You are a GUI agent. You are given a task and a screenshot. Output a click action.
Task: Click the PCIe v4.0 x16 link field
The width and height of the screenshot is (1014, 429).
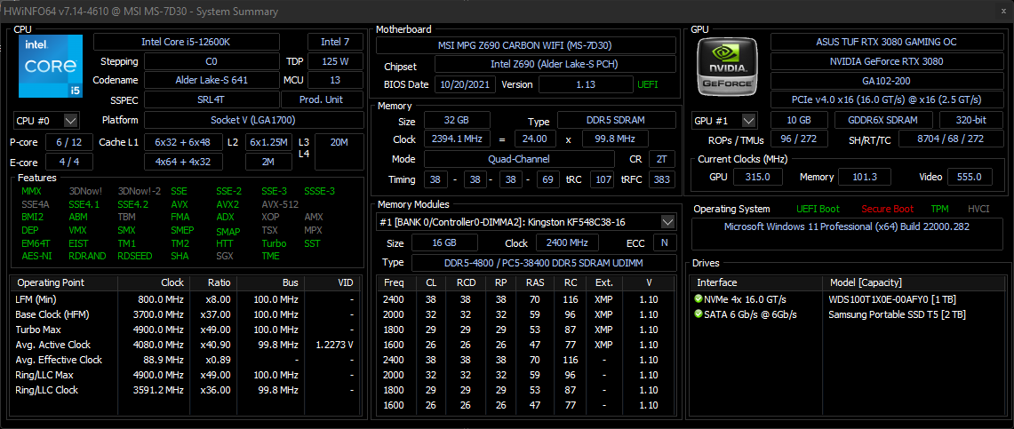[886, 100]
